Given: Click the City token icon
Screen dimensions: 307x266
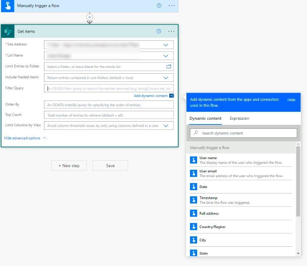Looking at the screenshot, I should tap(194, 240).
